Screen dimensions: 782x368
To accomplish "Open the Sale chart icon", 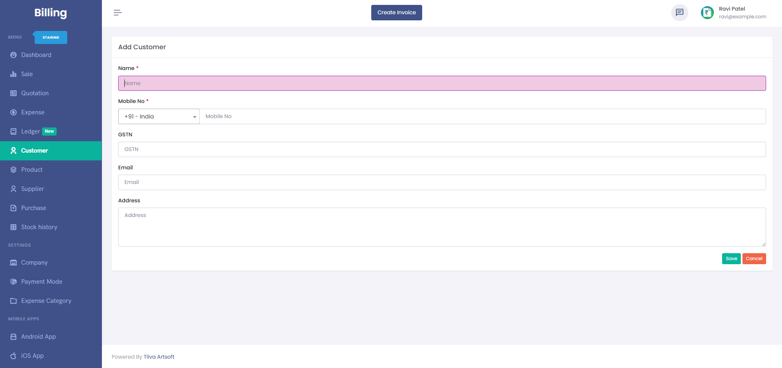I will (x=13, y=74).
